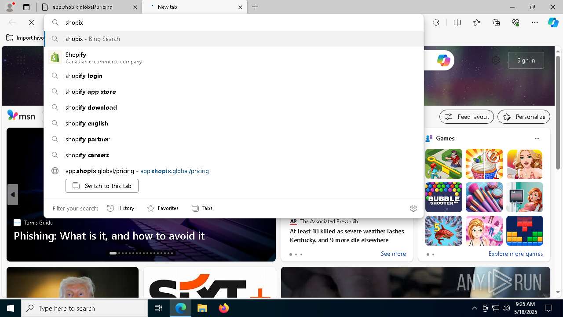Select the shopify login suggestion
This screenshot has height=317, width=563.
[x=234, y=76]
